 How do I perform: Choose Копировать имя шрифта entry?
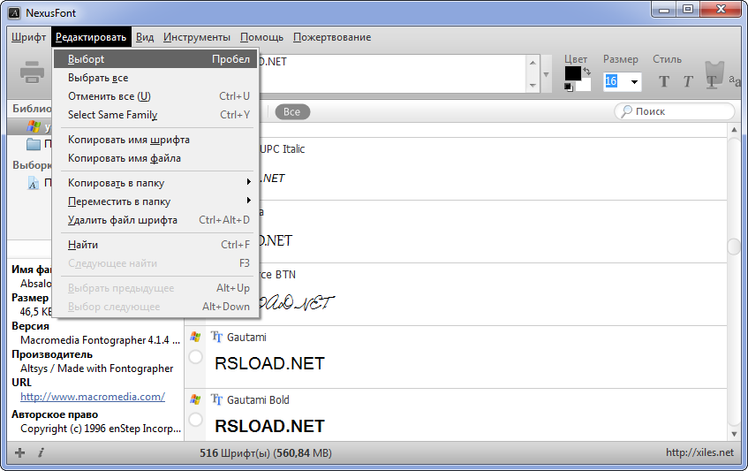pos(155,140)
